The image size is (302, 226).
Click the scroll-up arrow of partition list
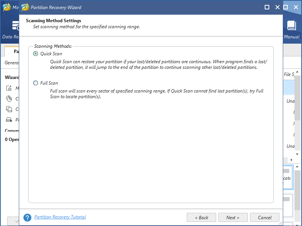click(297, 72)
